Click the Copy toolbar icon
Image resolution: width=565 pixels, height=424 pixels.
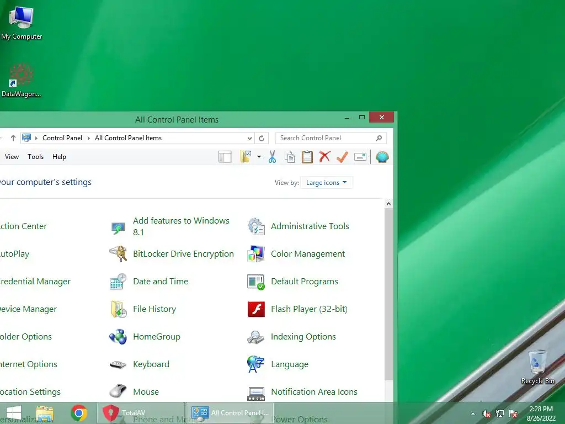point(290,157)
